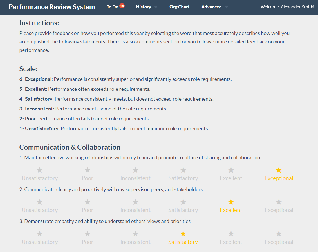Set question 1 rating to Satisfactory
This screenshot has width=318, height=252.
point(183,170)
